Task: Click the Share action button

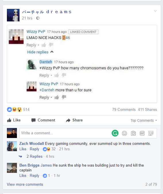Action: click(74, 120)
